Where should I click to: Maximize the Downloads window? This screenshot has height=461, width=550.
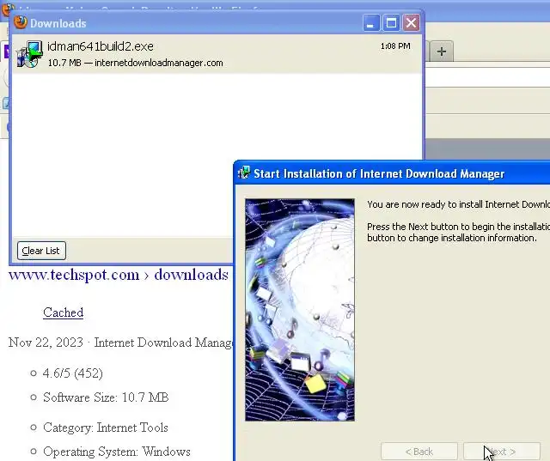(391, 23)
